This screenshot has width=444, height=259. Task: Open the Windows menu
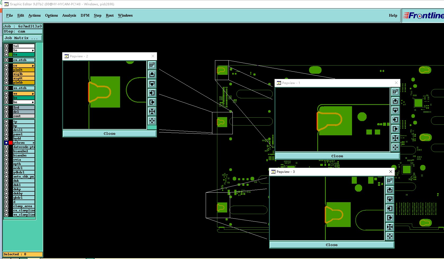(125, 15)
